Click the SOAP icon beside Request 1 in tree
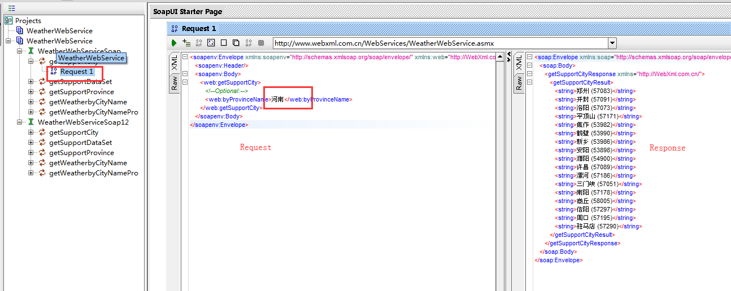Screen dimensions: 731x291 tap(54, 72)
